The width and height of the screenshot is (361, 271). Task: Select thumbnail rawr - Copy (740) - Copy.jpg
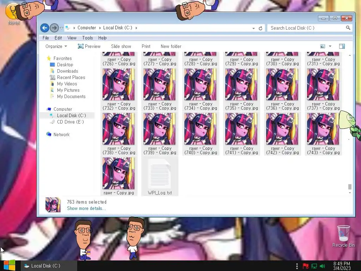(x=200, y=129)
